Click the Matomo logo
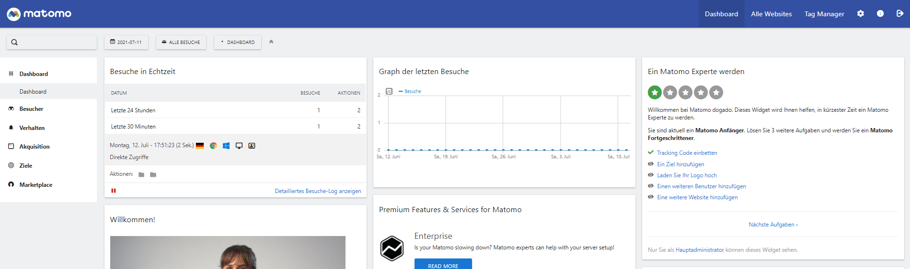Screen dimensions: 910x269 point(39,14)
